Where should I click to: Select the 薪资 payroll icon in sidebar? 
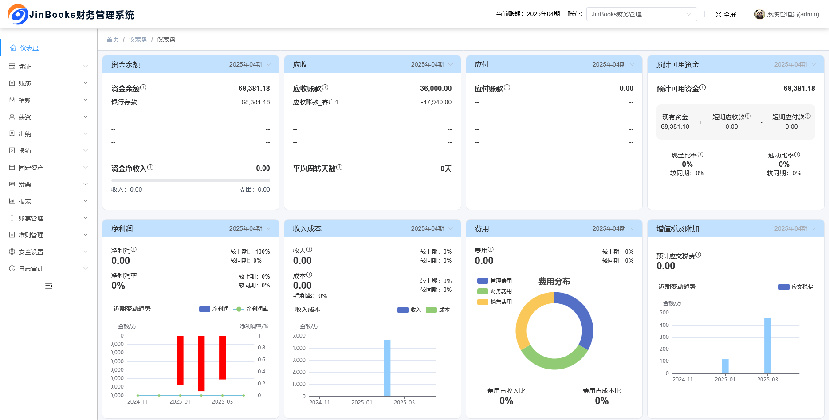coord(12,117)
